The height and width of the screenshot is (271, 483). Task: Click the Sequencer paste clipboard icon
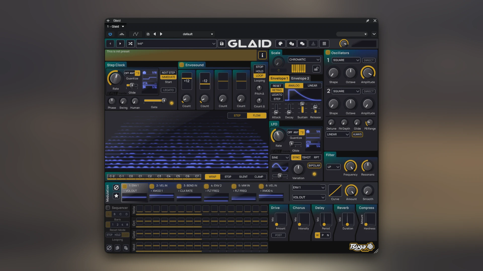[126, 248]
